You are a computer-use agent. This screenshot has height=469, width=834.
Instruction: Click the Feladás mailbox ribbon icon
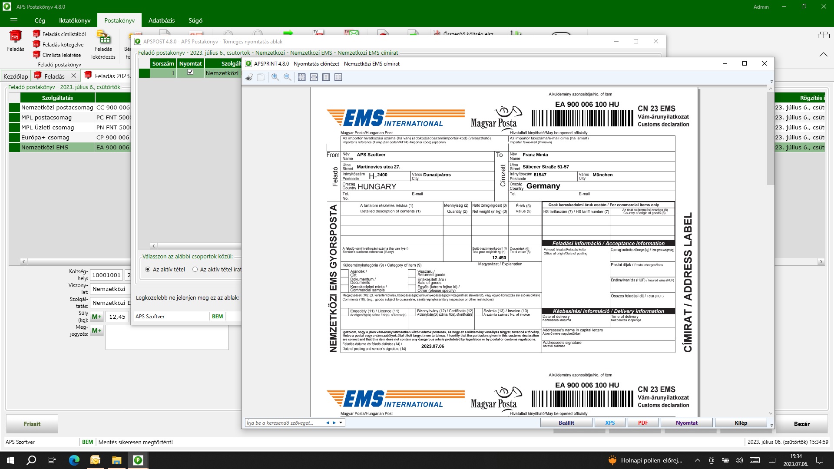[16, 41]
